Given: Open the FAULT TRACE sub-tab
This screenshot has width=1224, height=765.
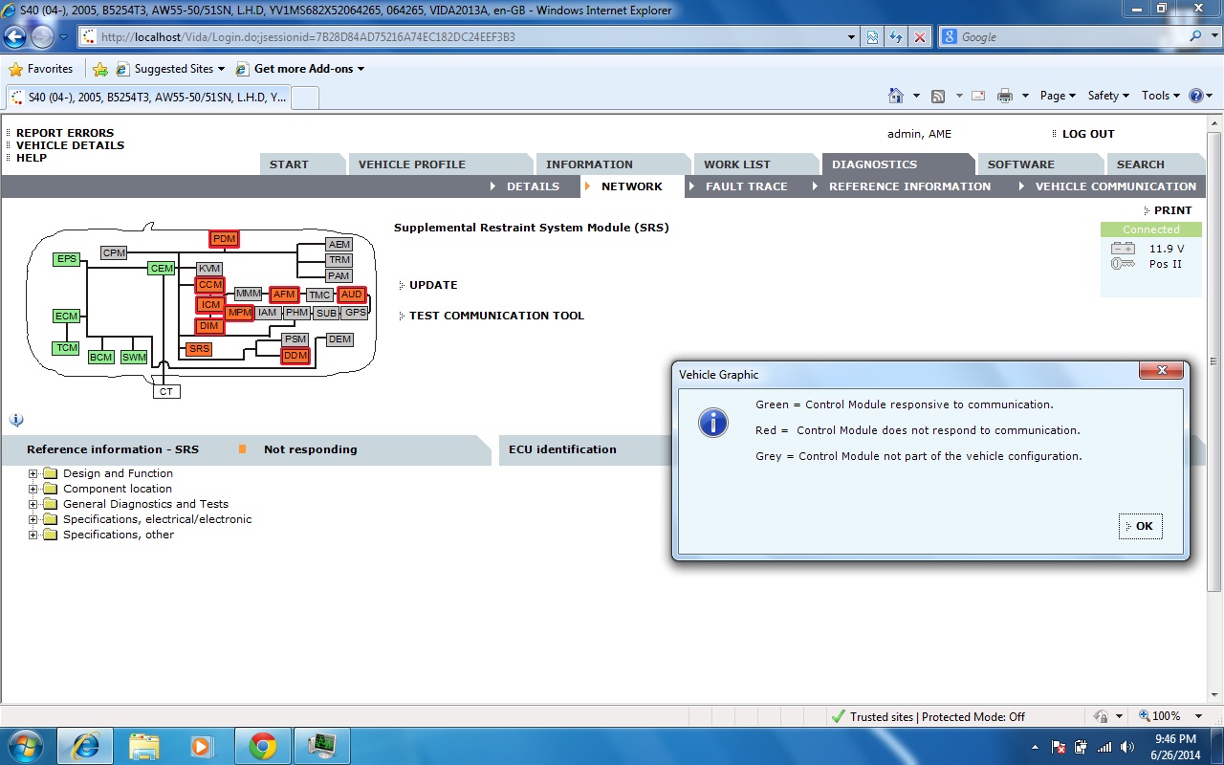Looking at the screenshot, I should click(746, 186).
